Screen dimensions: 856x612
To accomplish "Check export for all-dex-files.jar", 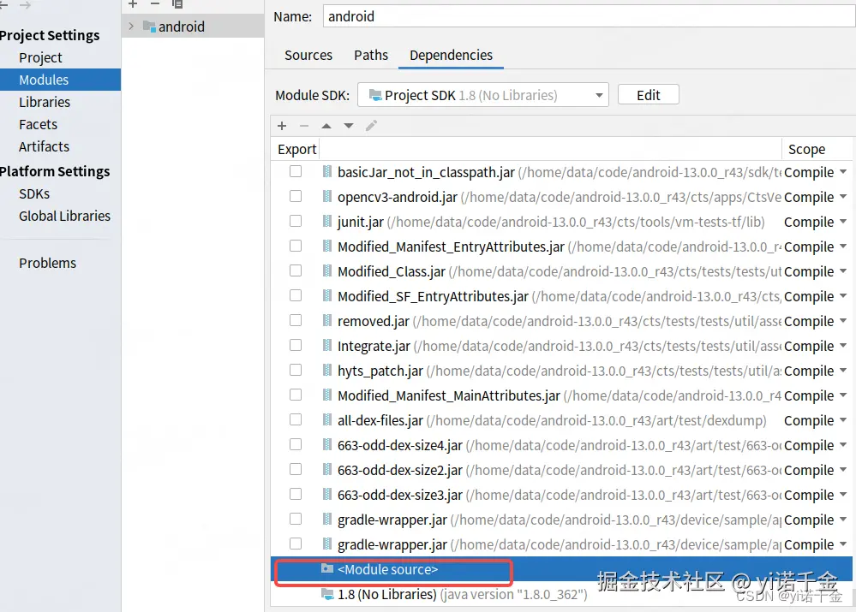I will point(296,419).
